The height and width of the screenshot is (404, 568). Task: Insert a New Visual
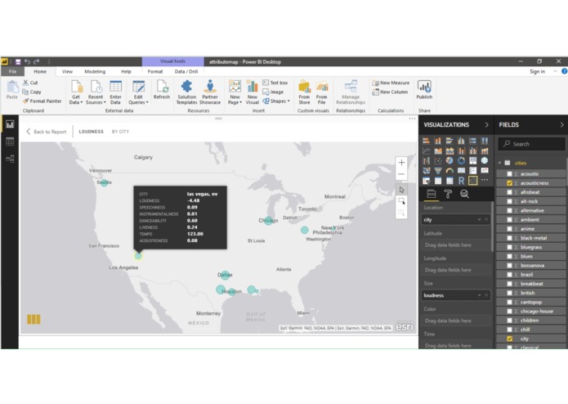(253, 92)
